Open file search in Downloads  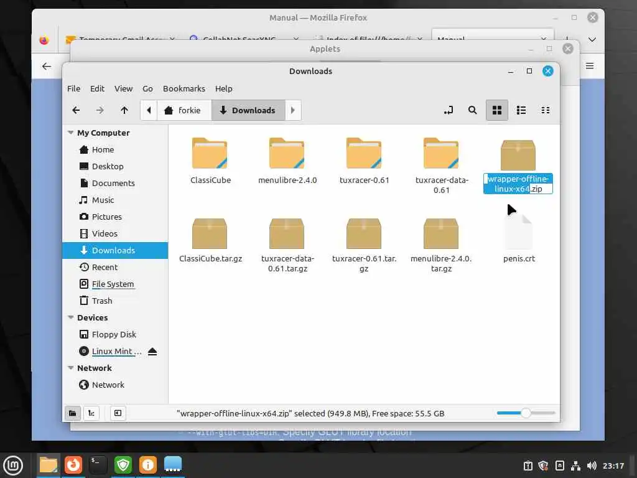tap(473, 110)
